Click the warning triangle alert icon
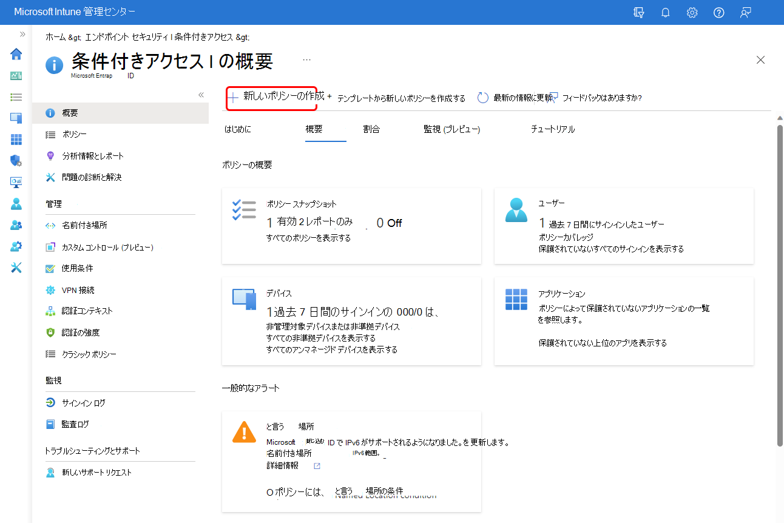784x523 pixels. 244,431
